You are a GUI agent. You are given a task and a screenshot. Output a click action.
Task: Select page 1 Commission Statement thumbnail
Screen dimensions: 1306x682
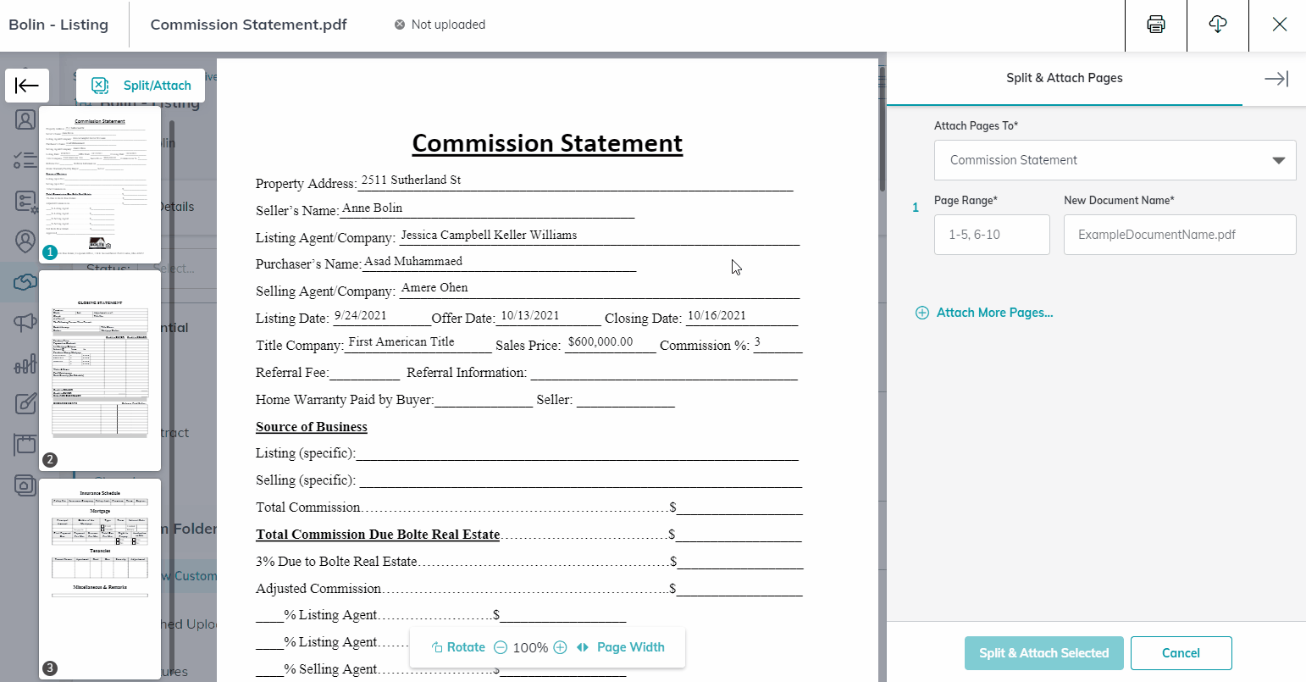pos(100,184)
